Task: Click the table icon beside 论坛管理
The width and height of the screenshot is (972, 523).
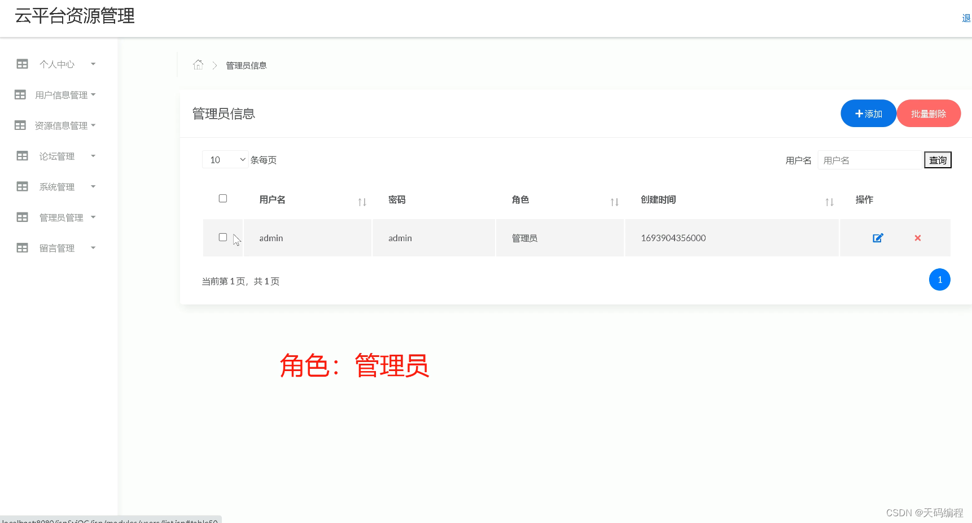Action: [23, 156]
